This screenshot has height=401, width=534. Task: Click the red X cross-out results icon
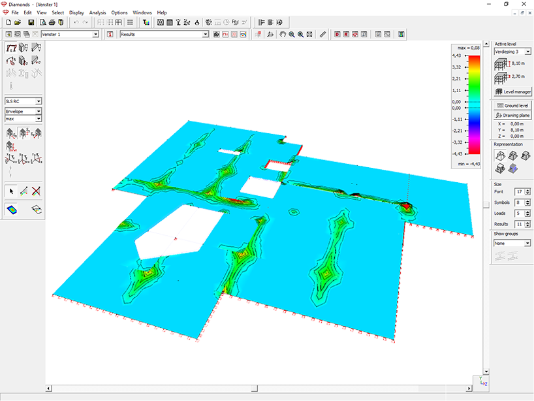36,191
